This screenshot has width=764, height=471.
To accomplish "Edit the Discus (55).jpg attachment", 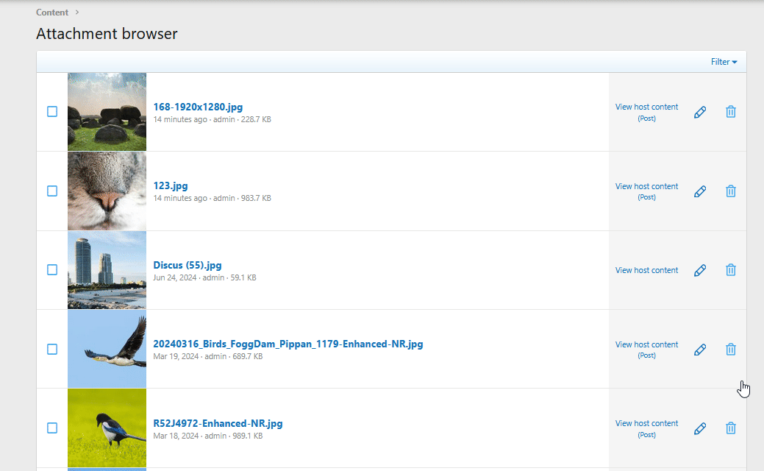I will point(700,270).
